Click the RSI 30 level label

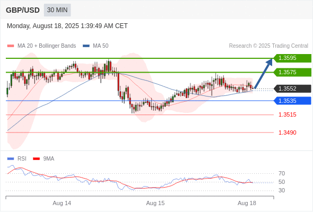(x=282, y=190)
